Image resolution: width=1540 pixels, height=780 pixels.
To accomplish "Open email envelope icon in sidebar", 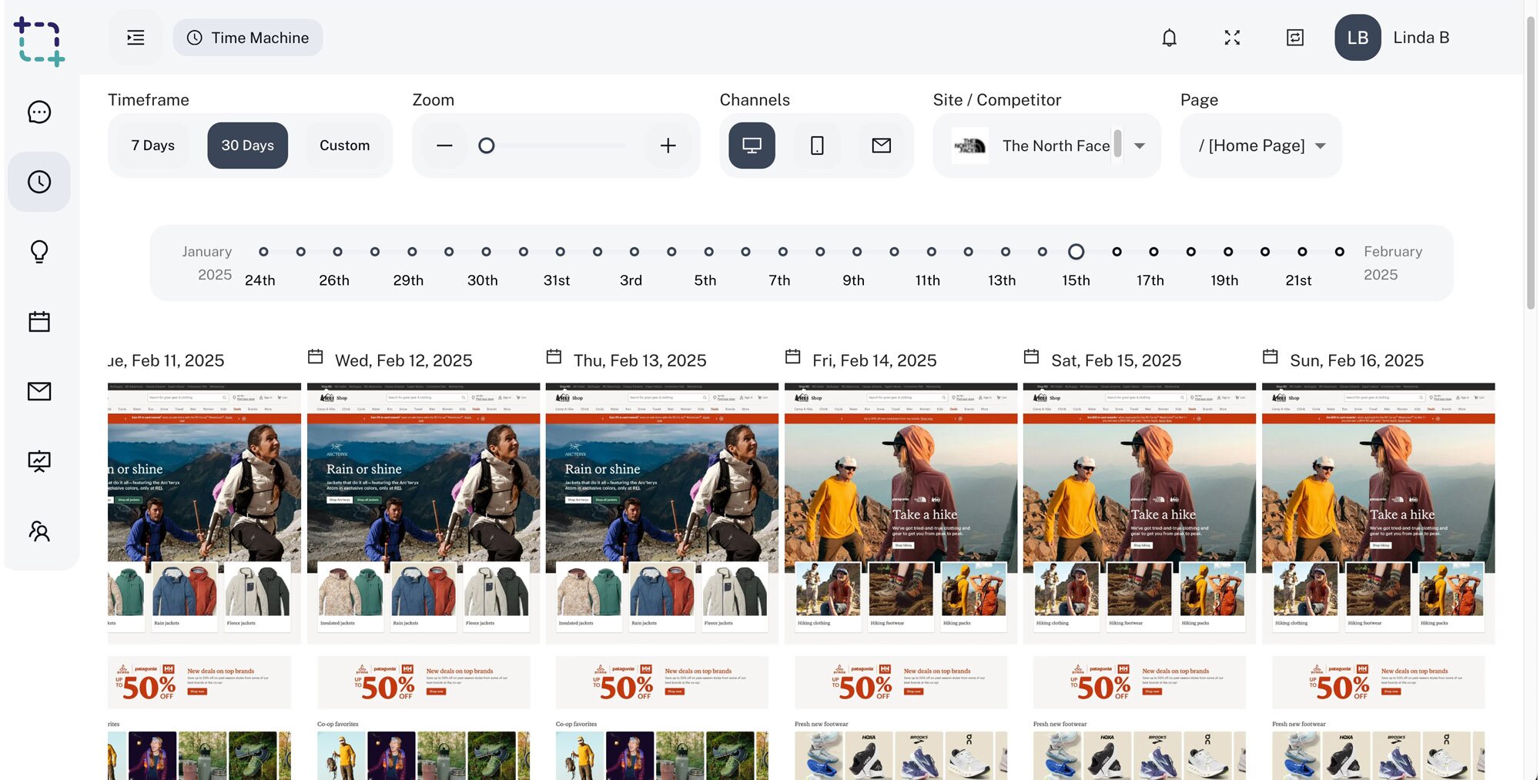I will (x=39, y=391).
